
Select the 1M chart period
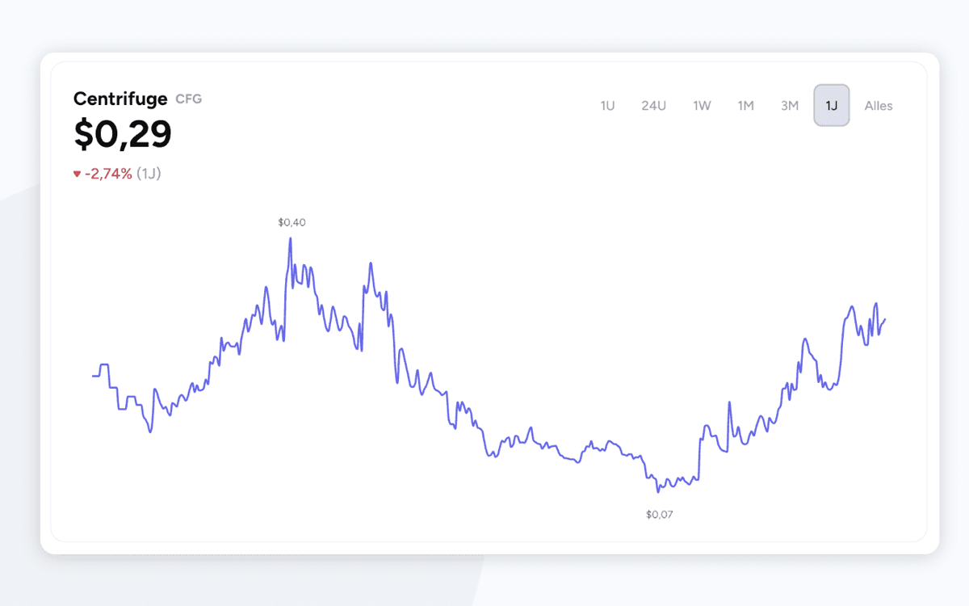click(x=745, y=106)
